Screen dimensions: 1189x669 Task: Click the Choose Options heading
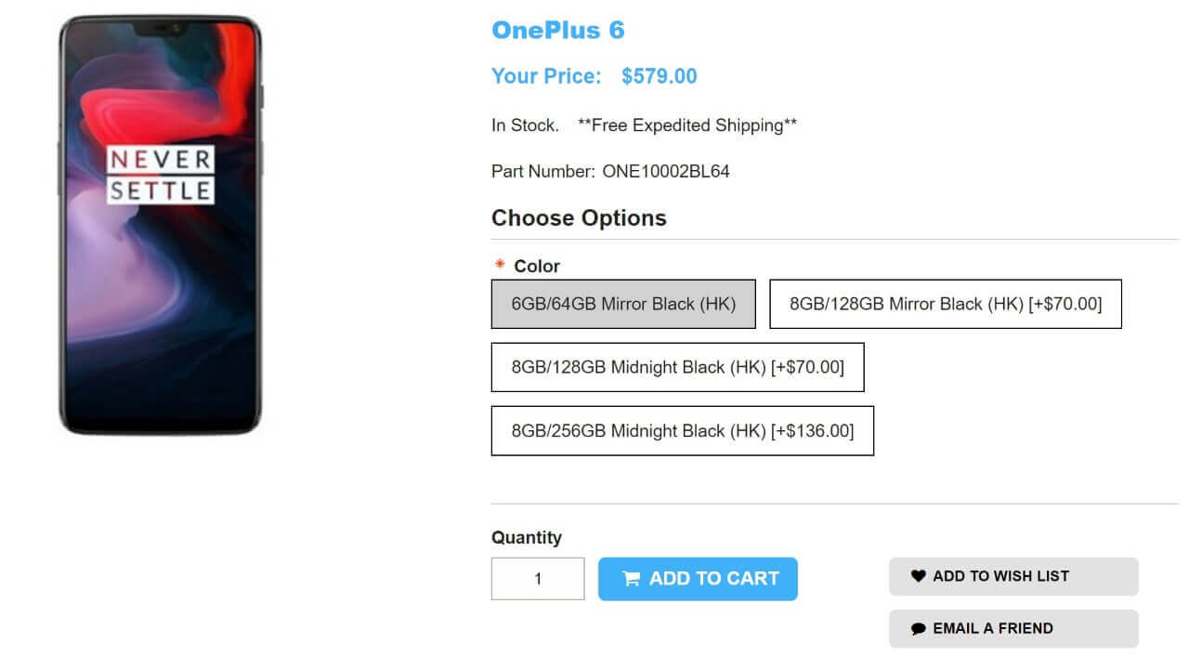point(579,218)
